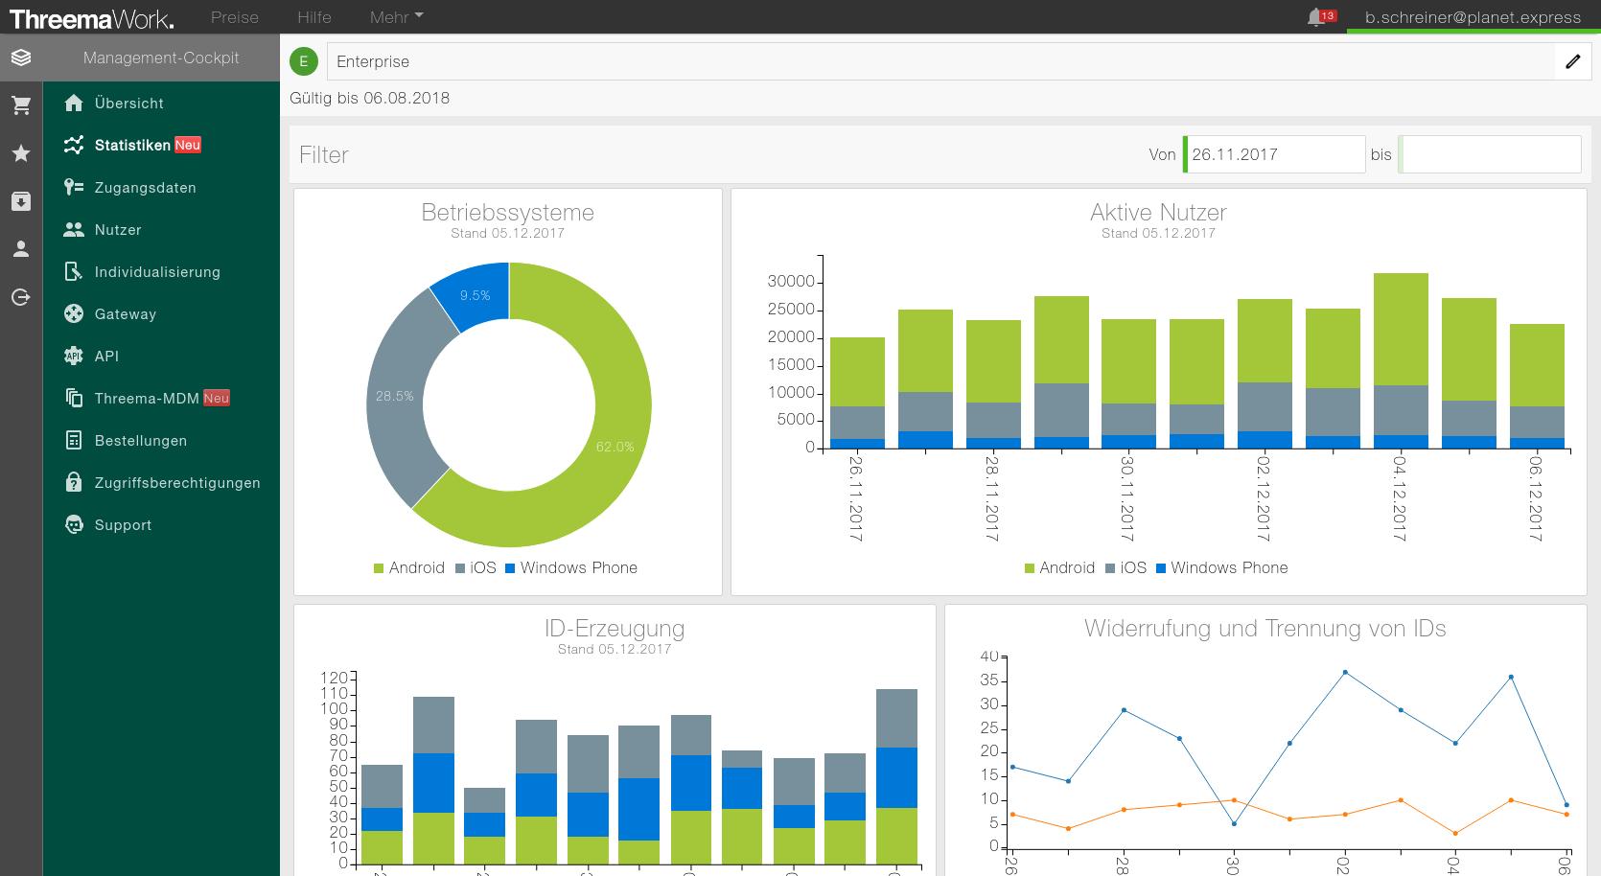Viewport: 1601px width, 876px height.
Task: Click the Zugriffsberechtigungen lock icon
Action: (74, 483)
